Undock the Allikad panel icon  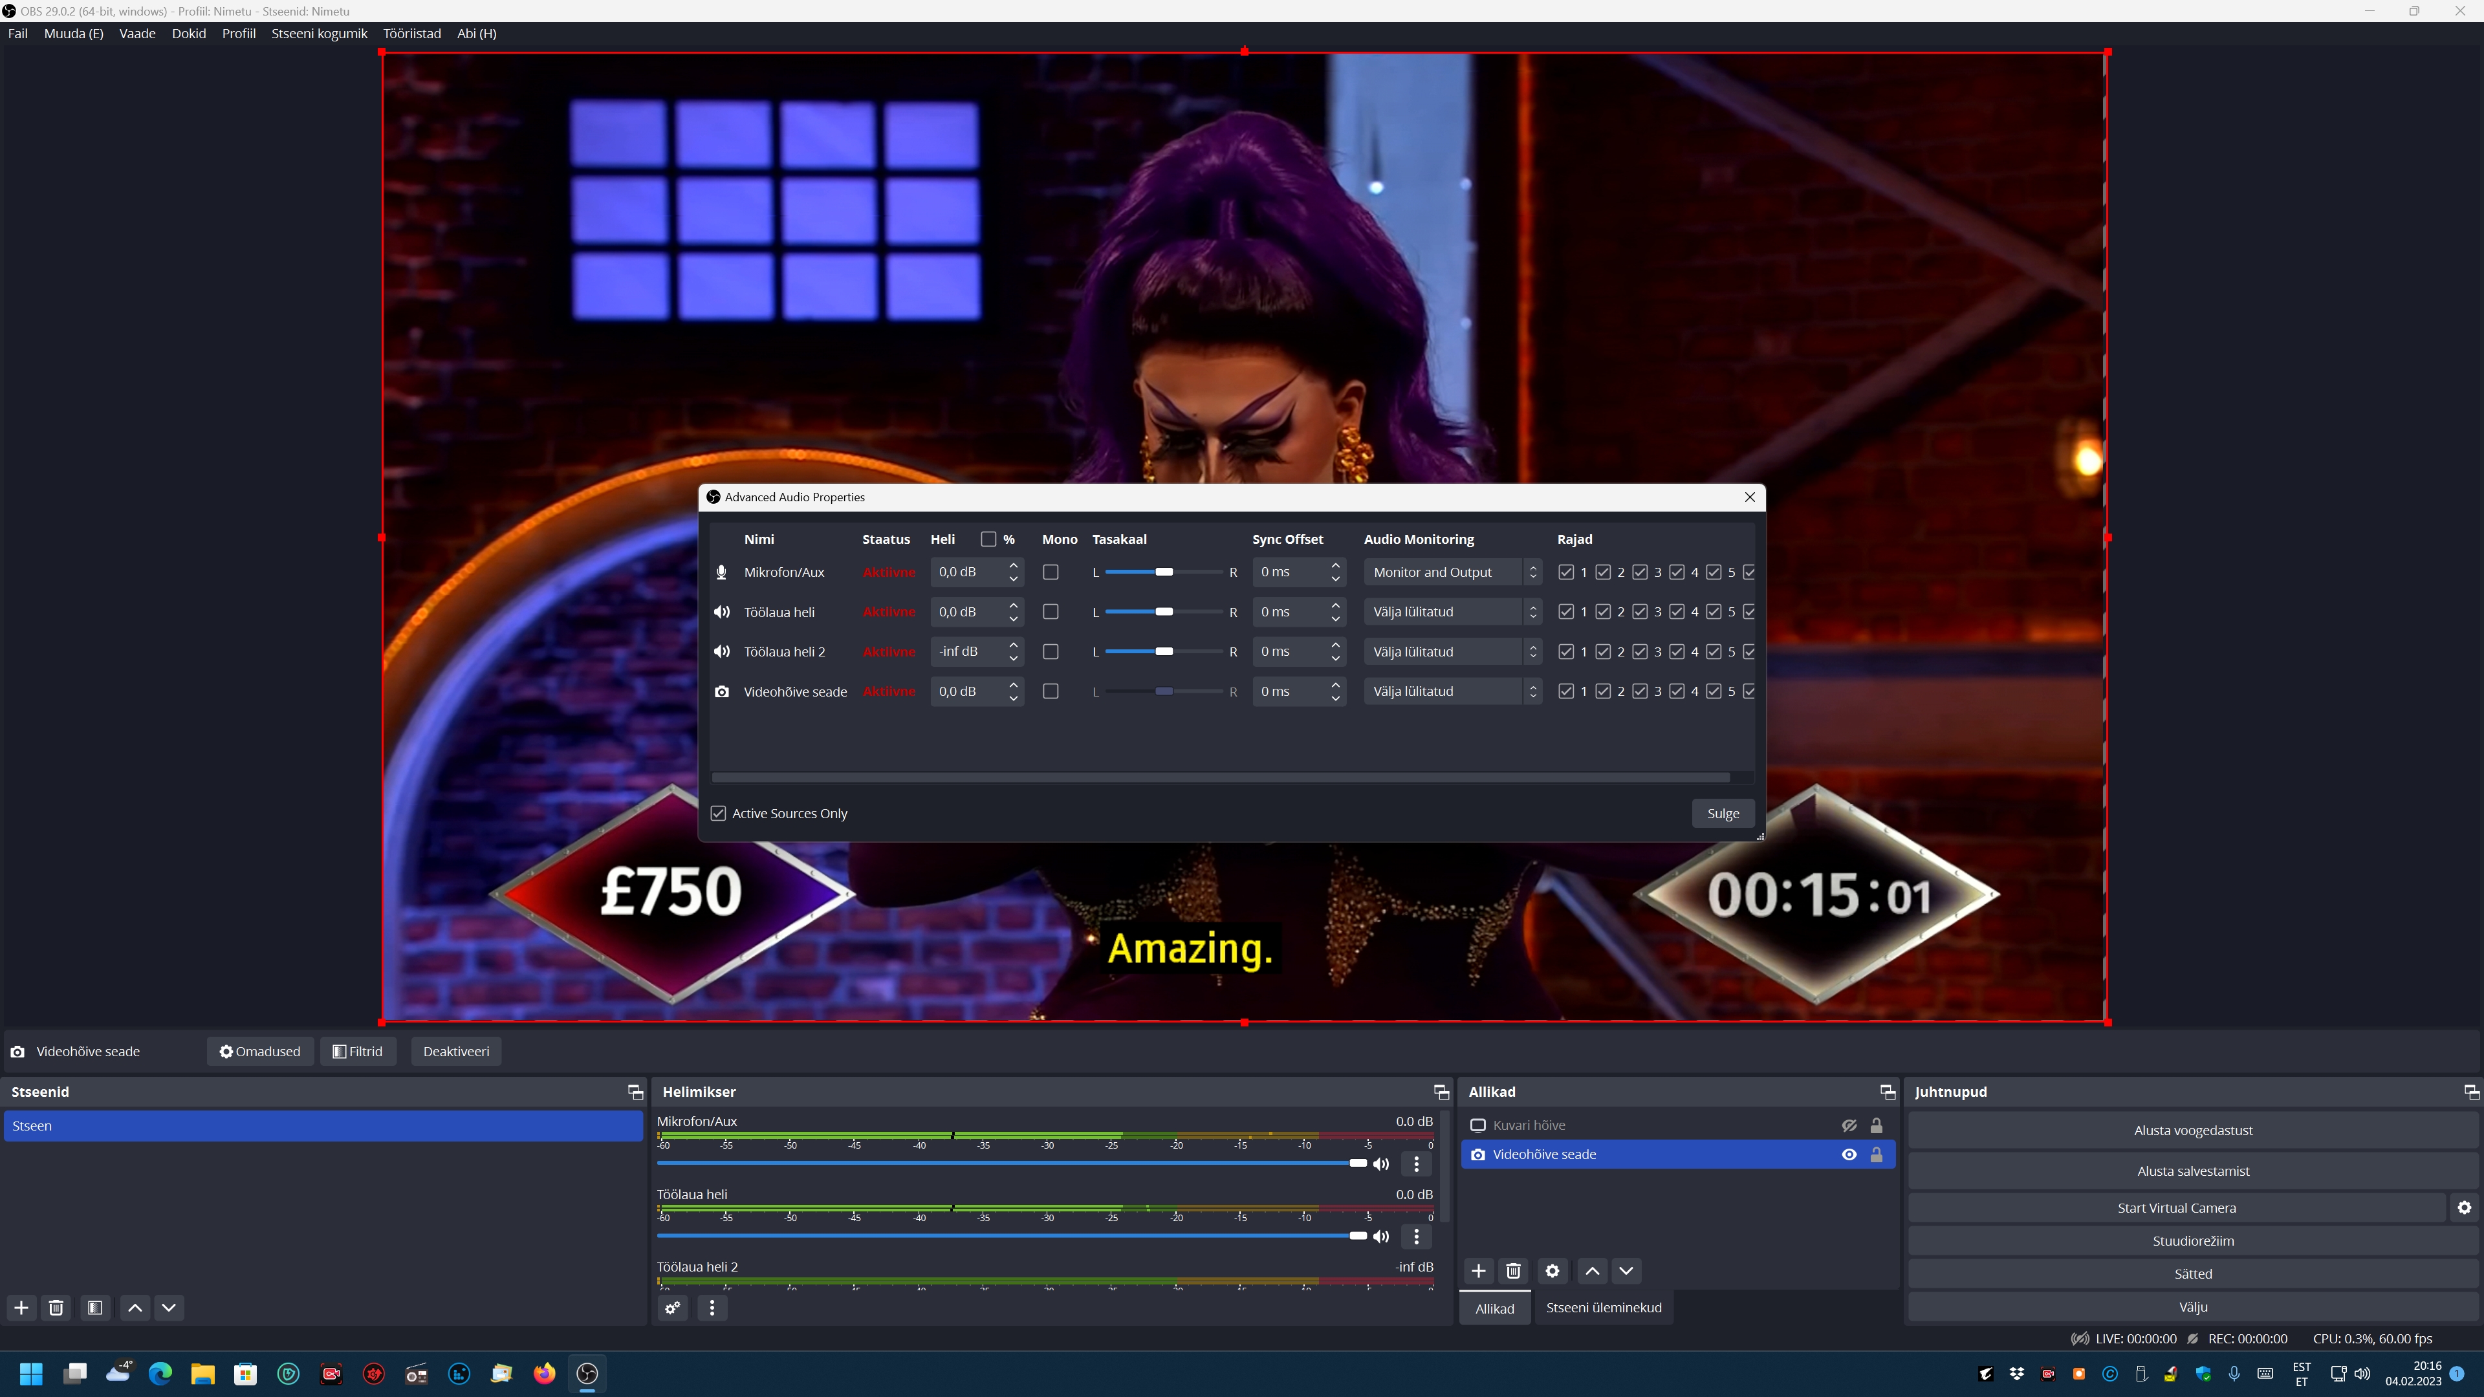pyautogui.click(x=1887, y=1091)
